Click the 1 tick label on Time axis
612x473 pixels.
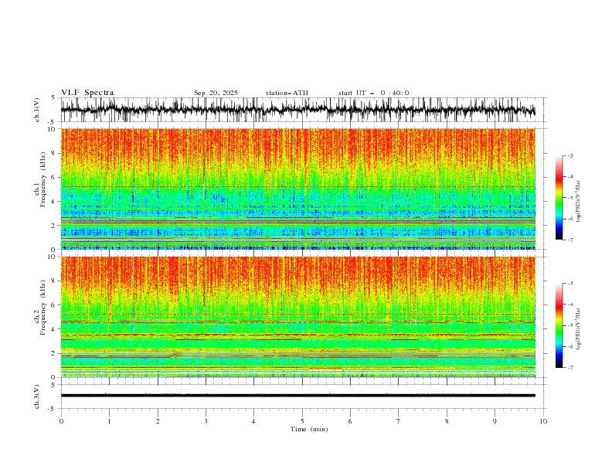(x=109, y=421)
